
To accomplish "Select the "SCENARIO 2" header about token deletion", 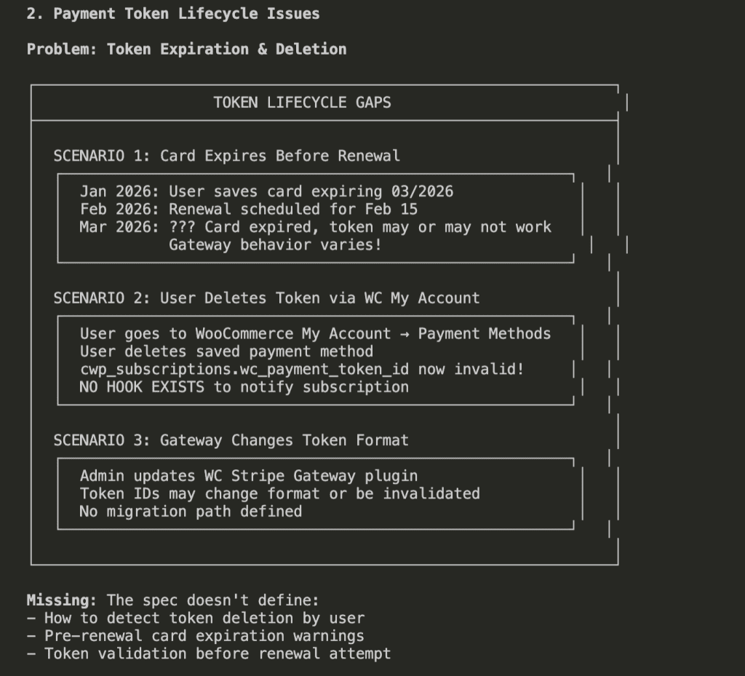I will click(266, 298).
